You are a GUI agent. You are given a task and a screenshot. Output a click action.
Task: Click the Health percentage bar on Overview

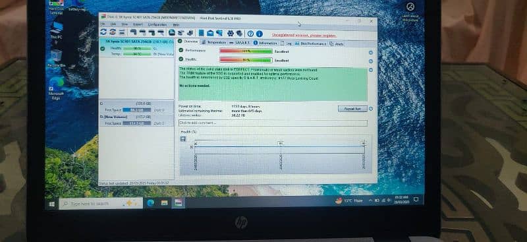(246, 60)
